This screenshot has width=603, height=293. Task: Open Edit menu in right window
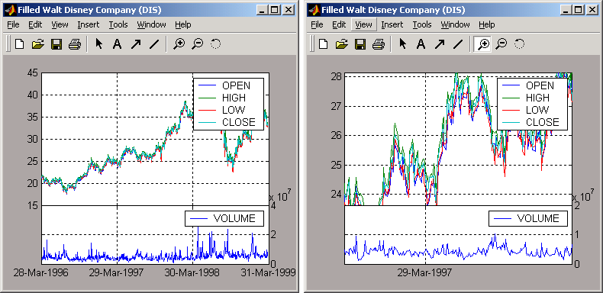coord(339,24)
